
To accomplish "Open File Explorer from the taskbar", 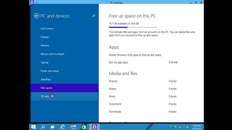I will coord(73,127).
